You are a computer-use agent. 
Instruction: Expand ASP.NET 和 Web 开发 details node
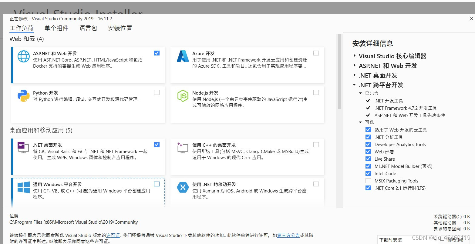pos(355,65)
